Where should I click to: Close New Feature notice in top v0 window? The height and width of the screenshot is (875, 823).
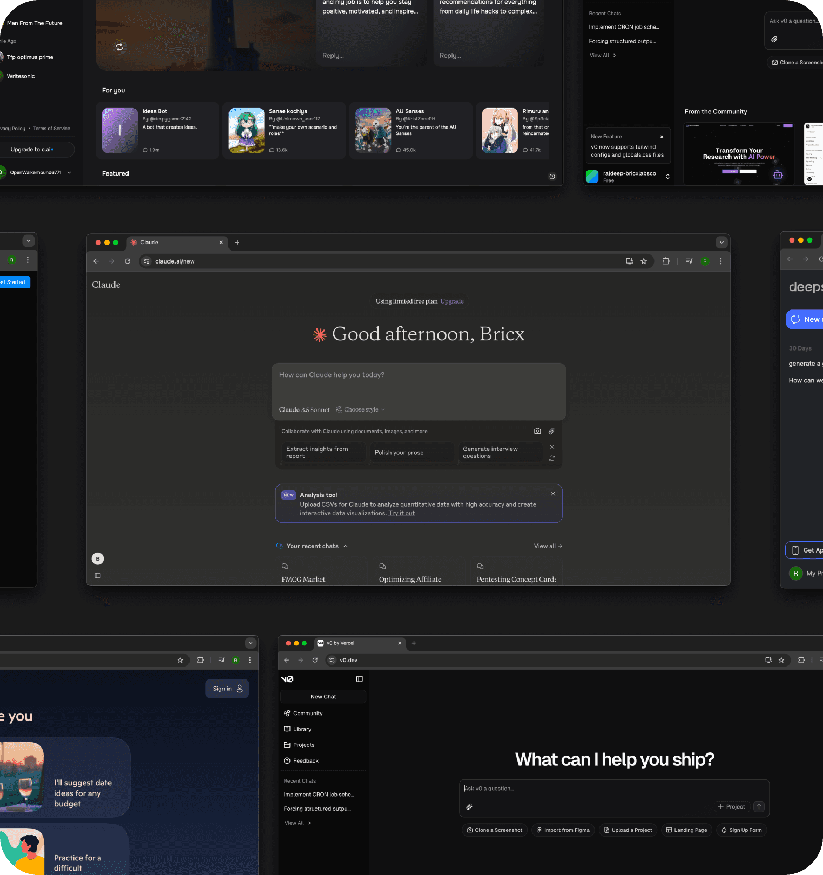(662, 137)
